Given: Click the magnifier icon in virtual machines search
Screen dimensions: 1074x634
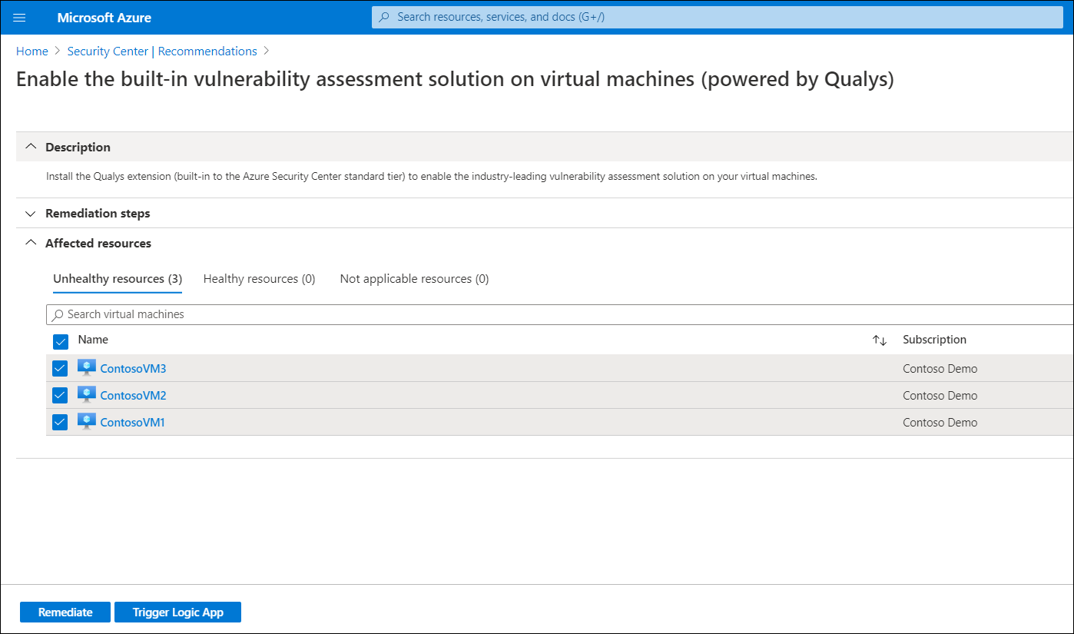Looking at the screenshot, I should pos(58,314).
